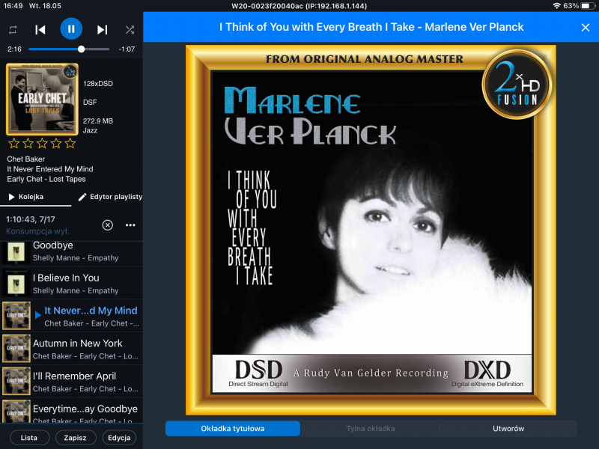Click the playback progress slider
599x449 pixels.
(69, 49)
